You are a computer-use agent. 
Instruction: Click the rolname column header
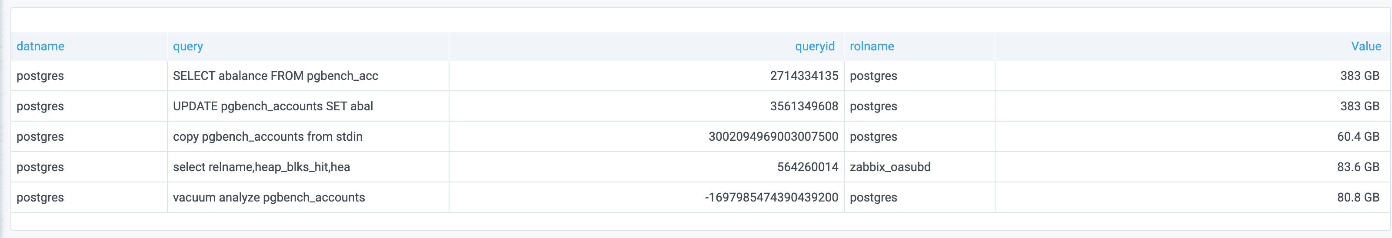pyautogui.click(x=872, y=46)
